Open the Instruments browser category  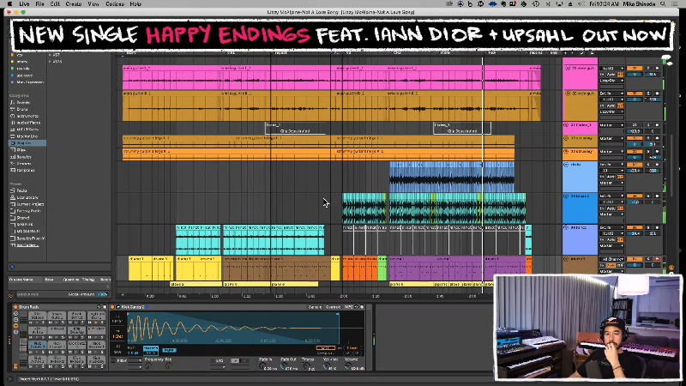coord(27,116)
